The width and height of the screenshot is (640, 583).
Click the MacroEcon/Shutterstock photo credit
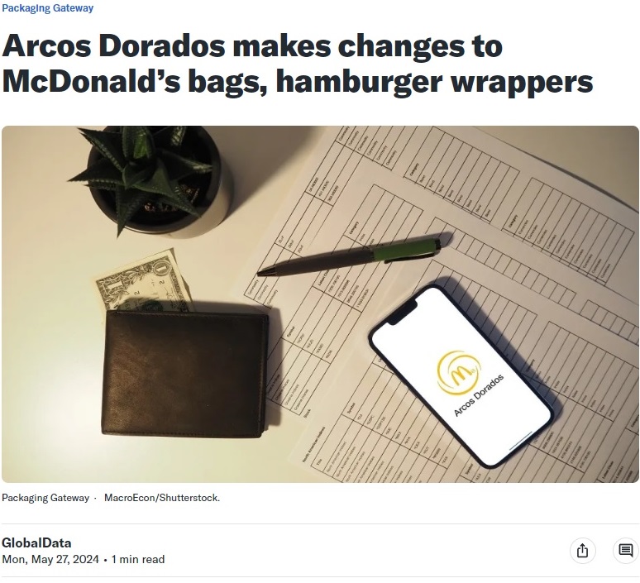click(162, 498)
